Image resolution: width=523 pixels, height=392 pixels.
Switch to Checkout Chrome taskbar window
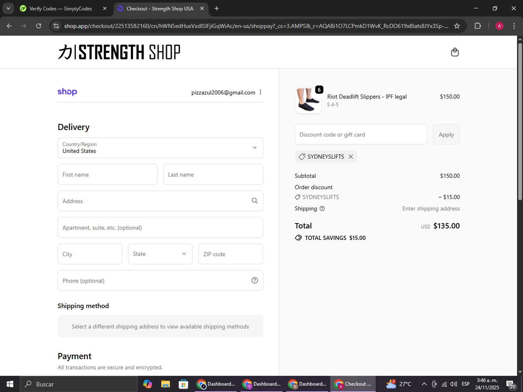tap(353, 384)
